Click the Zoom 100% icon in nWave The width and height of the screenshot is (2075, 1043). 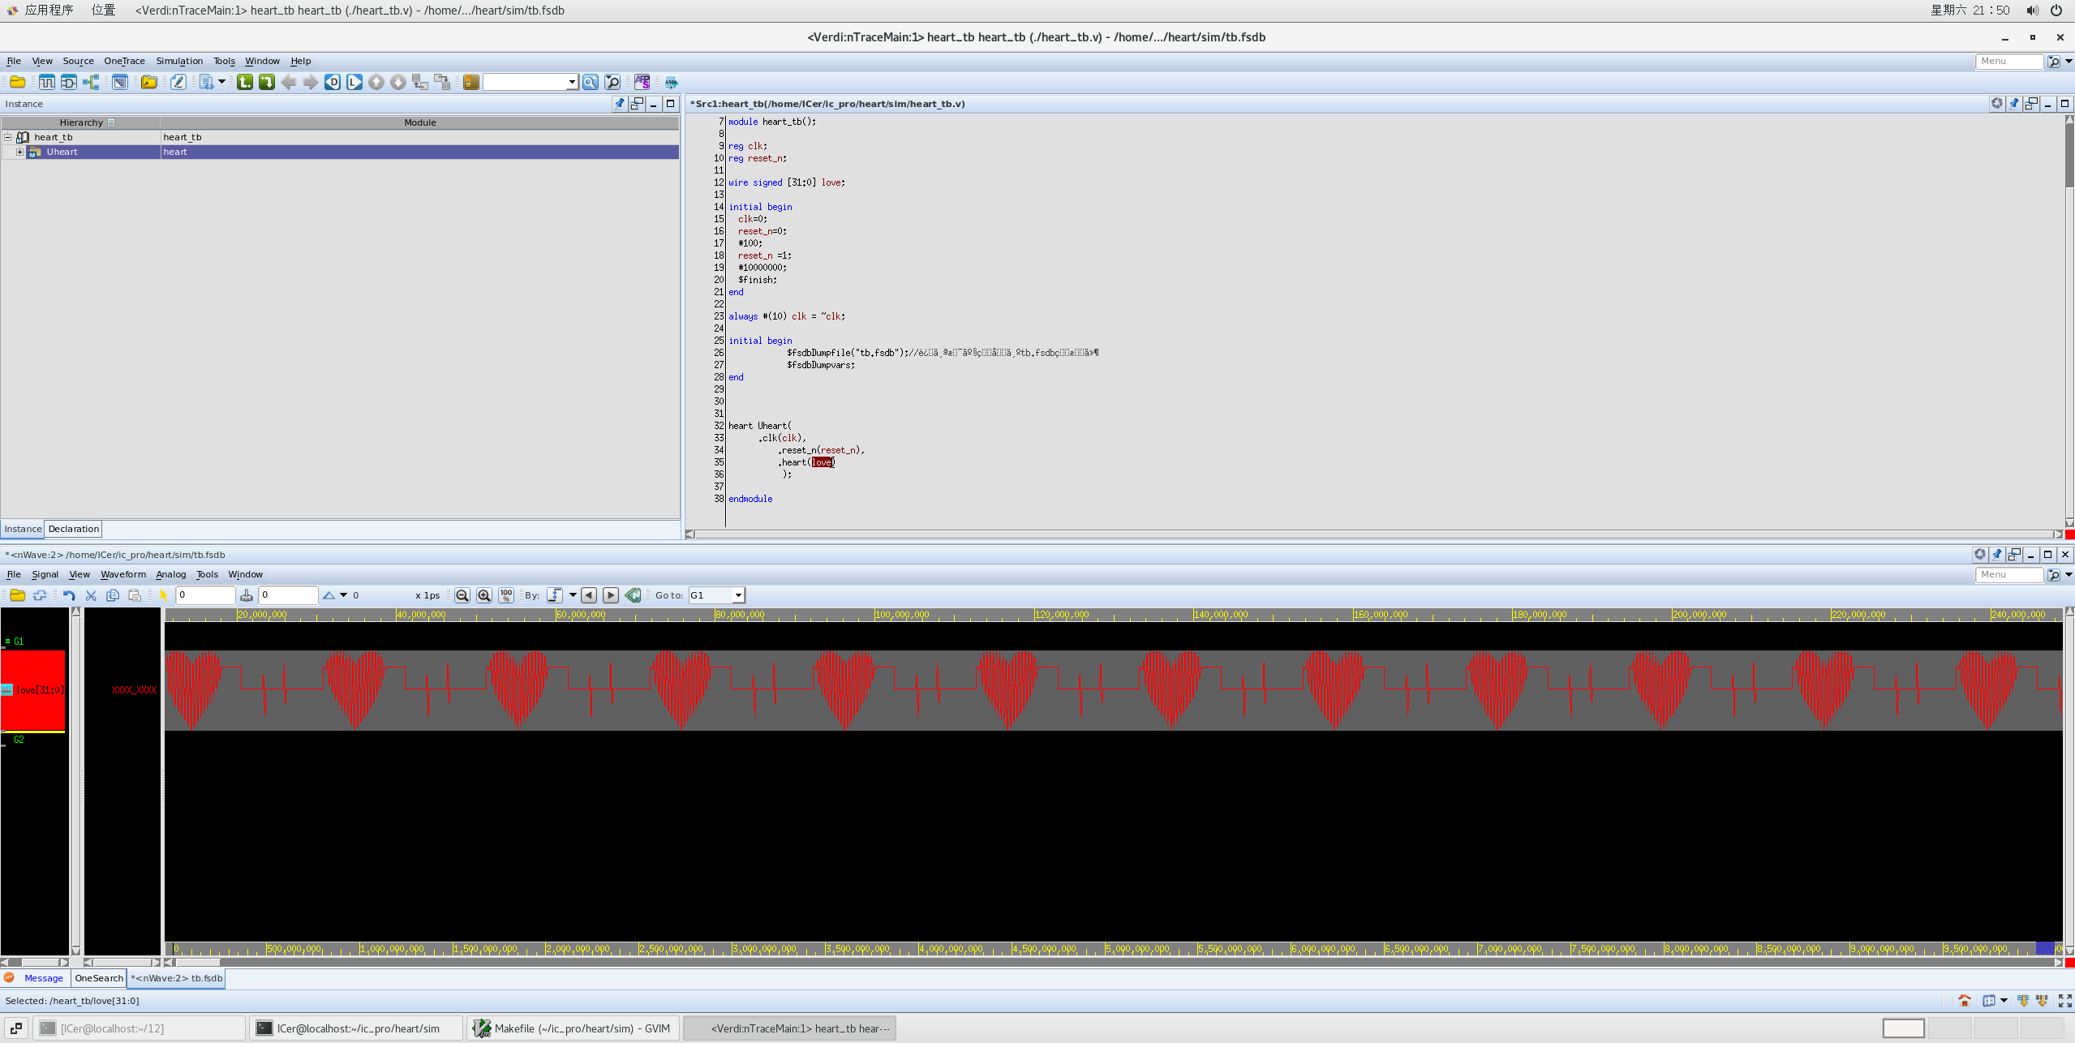506,595
